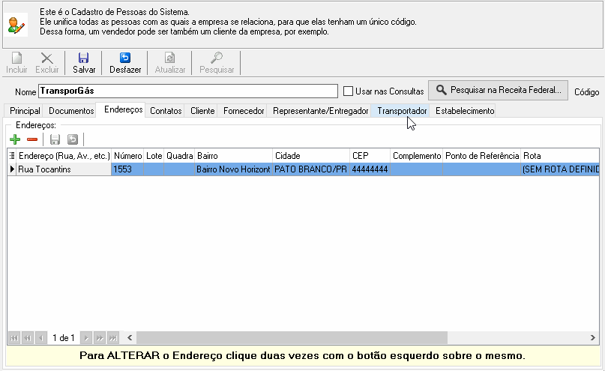Go to the next record arrow in navigator
Viewport: 605px width, 371px height.
click(x=86, y=338)
